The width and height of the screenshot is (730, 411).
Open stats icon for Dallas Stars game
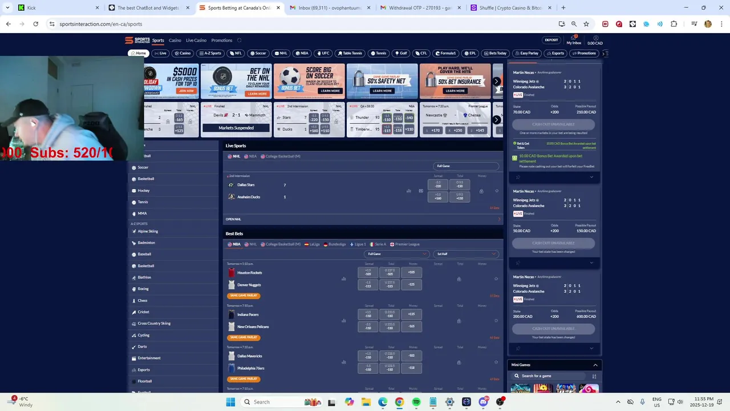[x=409, y=191]
